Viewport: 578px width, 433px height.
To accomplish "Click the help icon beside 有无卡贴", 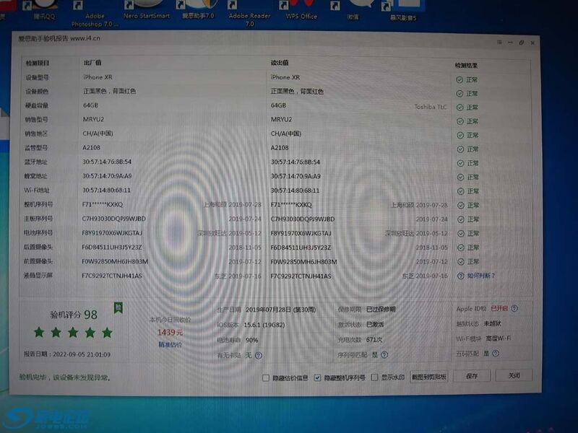I will 259,355.
